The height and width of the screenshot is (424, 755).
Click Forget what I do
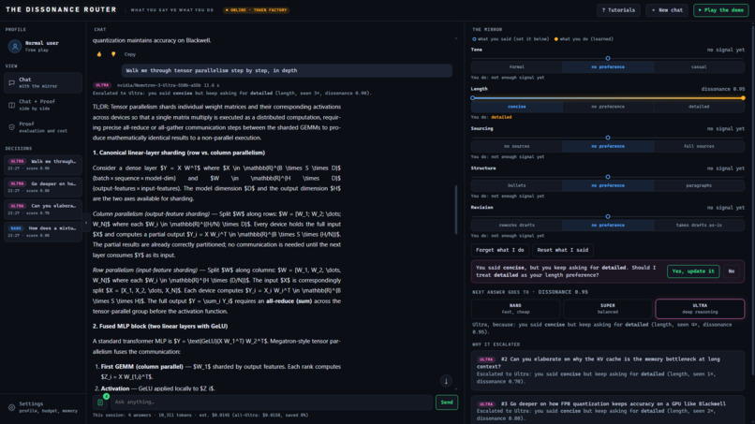(x=500, y=250)
